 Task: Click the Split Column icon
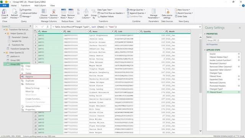86,11
